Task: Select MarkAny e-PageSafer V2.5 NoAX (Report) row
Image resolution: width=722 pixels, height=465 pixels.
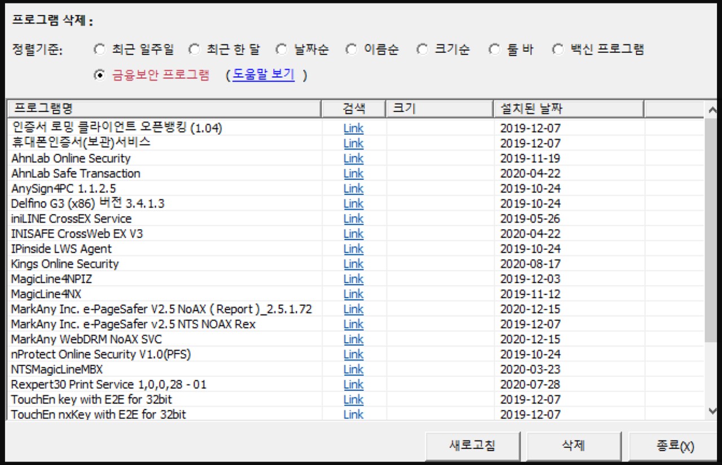Action: pos(161,309)
